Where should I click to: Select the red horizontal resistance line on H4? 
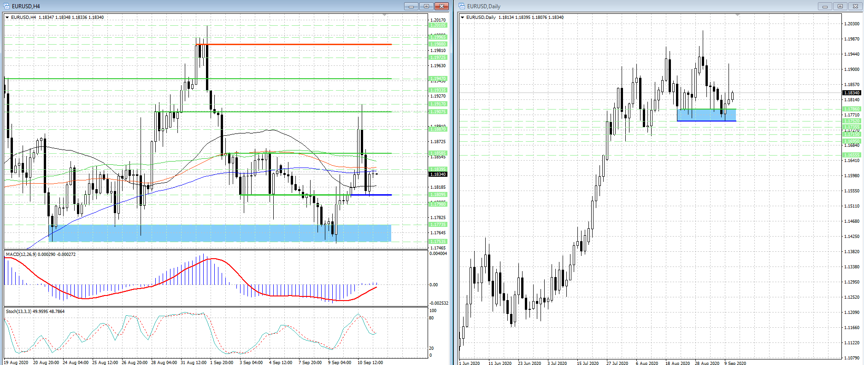coord(294,44)
